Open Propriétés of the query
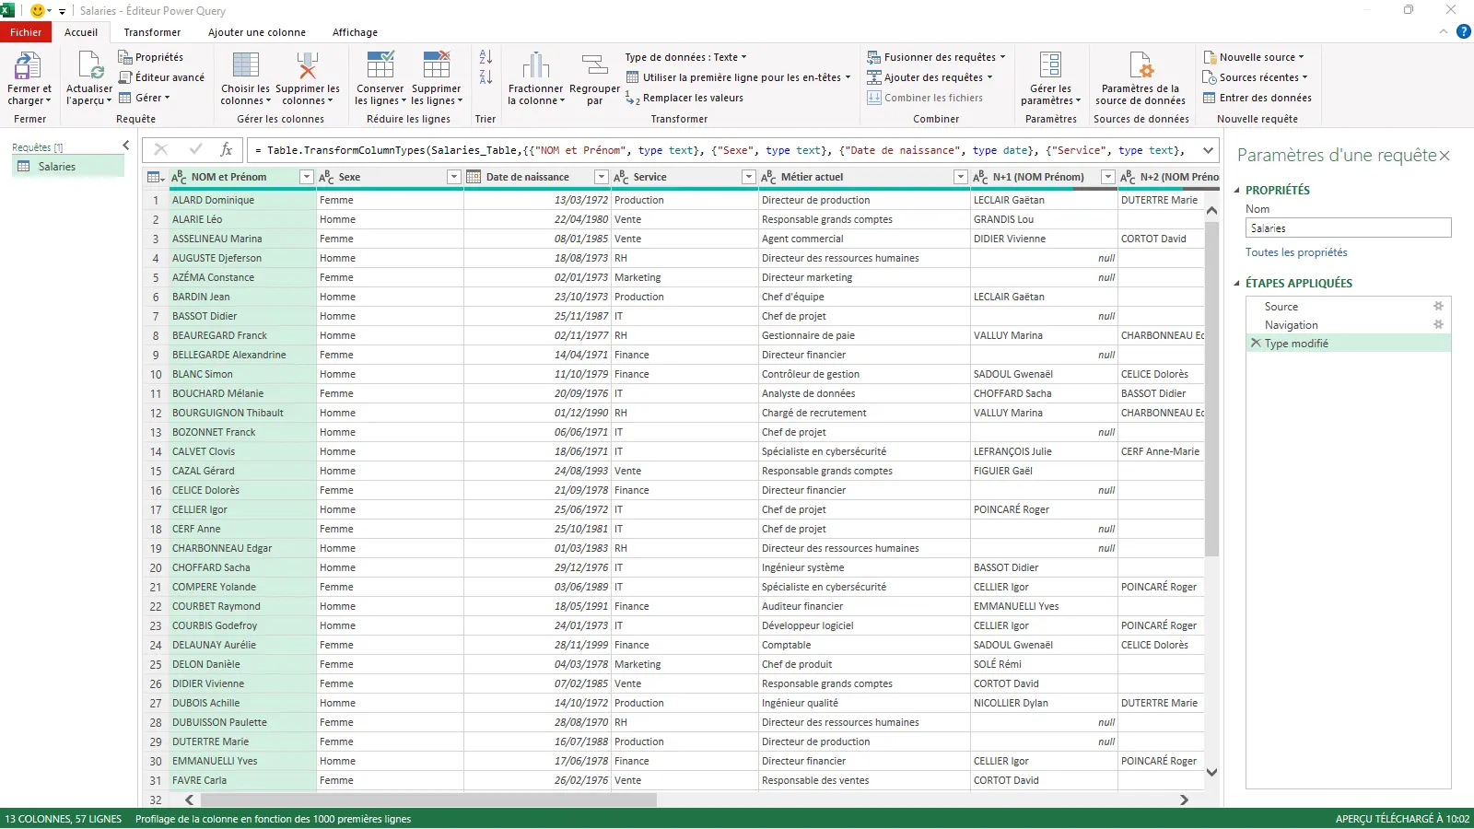The height and width of the screenshot is (829, 1474). tap(151, 57)
